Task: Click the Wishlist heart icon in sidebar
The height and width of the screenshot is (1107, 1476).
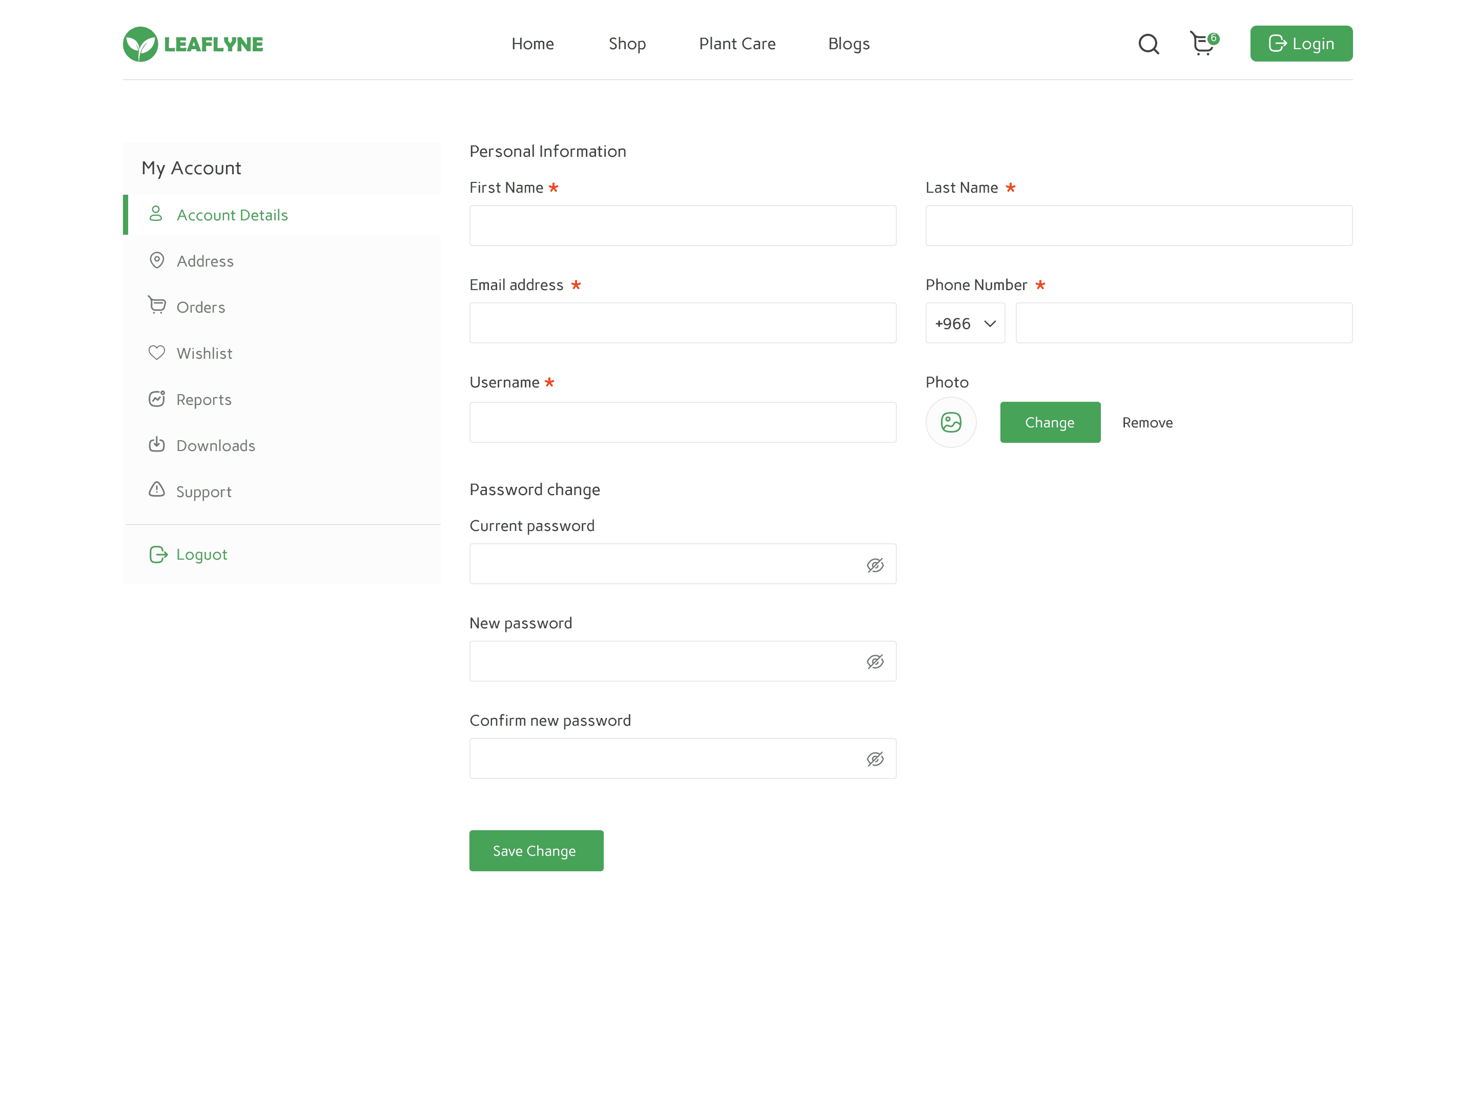Action: click(157, 352)
